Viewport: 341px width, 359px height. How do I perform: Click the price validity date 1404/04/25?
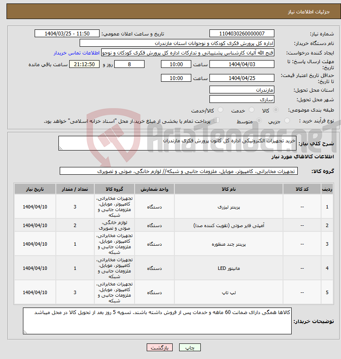(x=242, y=78)
